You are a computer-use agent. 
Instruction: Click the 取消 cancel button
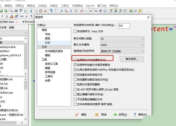101,115
